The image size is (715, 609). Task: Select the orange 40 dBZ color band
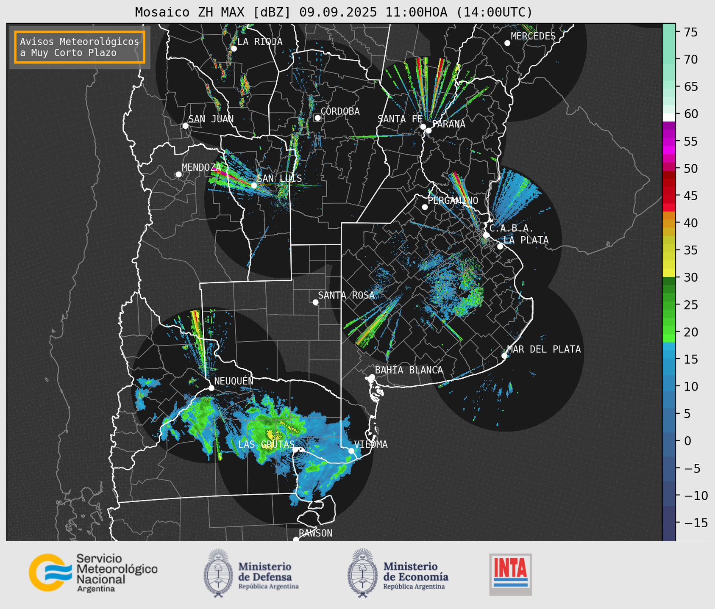click(669, 224)
